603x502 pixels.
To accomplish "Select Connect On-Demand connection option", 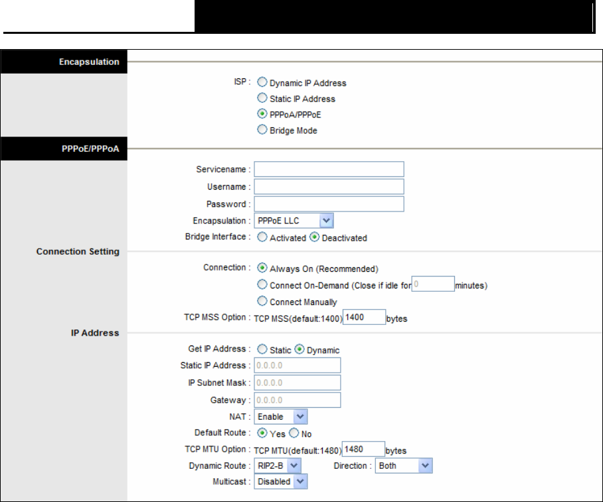I will click(x=262, y=284).
